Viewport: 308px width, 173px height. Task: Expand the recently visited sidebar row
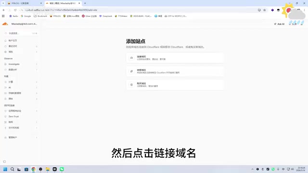[x=37, y=46]
